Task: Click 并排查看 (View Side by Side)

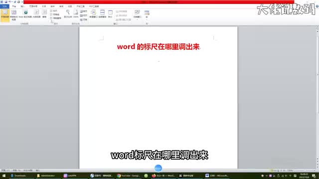Action: point(122,11)
